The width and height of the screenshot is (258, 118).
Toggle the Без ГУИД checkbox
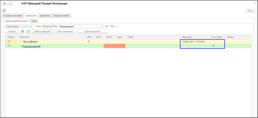[x=116, y=26]
